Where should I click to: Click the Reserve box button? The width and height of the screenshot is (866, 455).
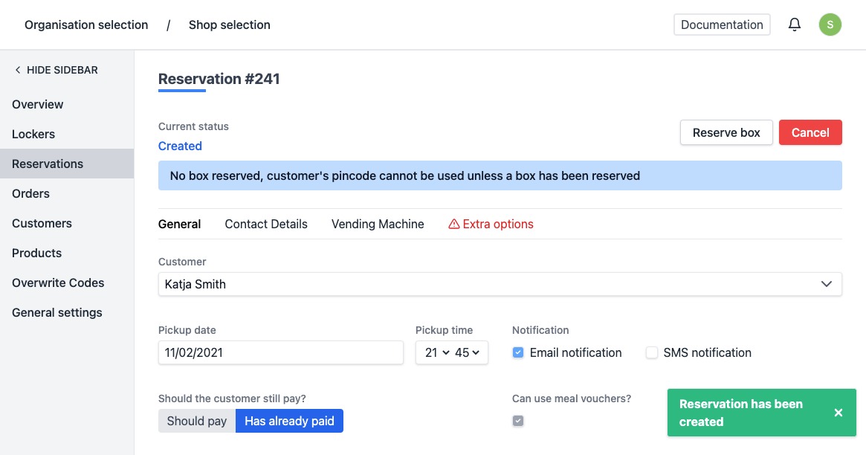pos(726,132)
